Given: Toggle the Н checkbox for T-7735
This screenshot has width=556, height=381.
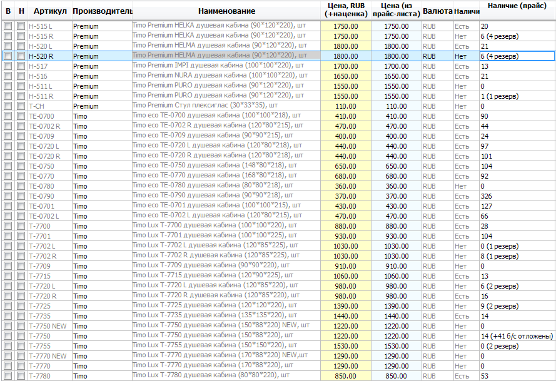Looking at the screenshot, I should 21,316.
